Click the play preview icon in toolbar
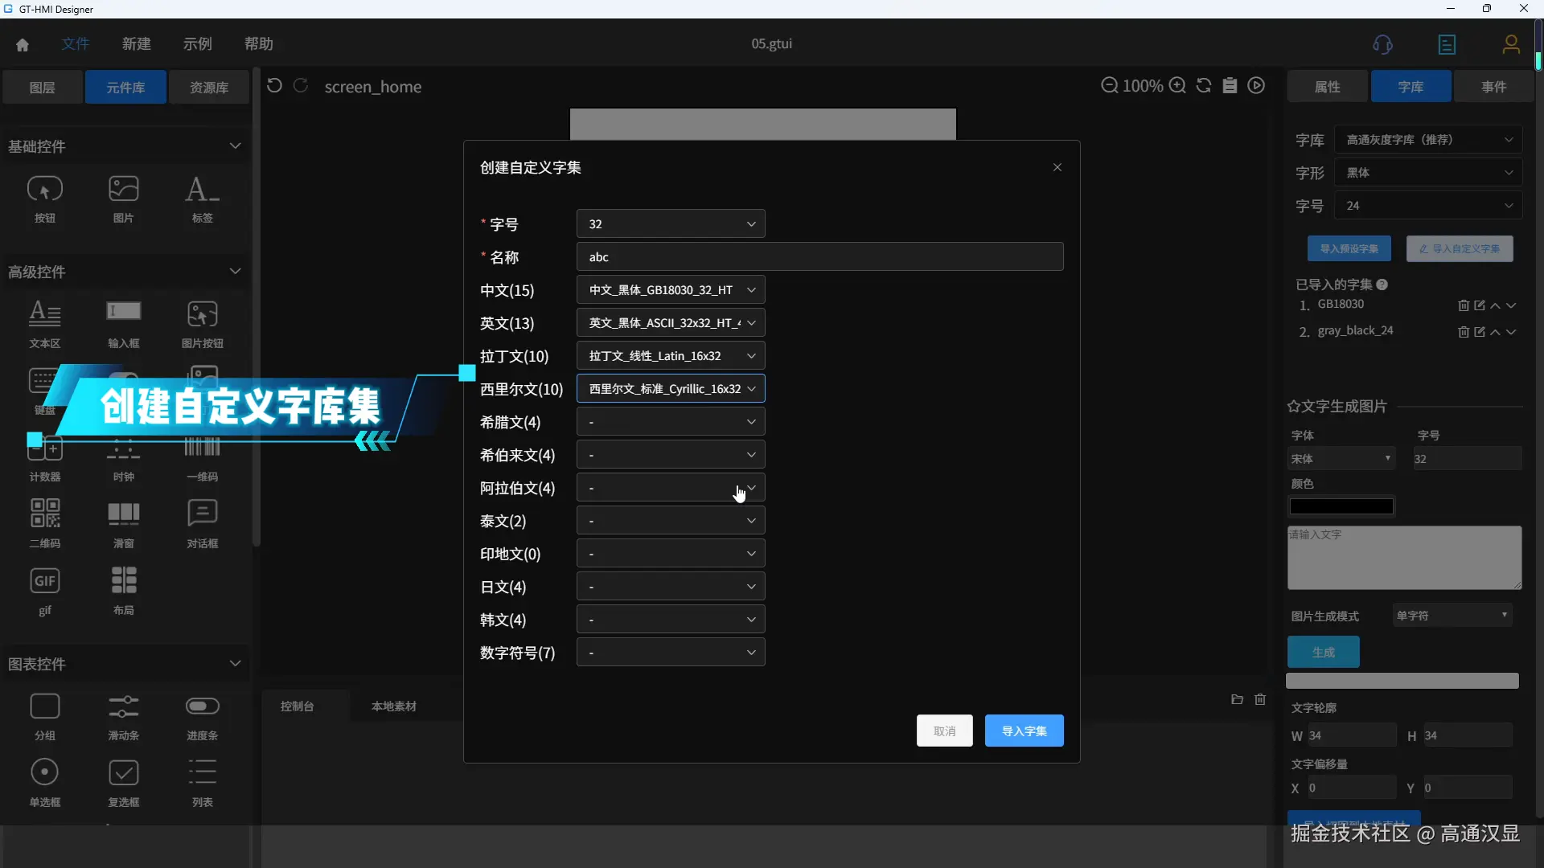 (1256, 86)
